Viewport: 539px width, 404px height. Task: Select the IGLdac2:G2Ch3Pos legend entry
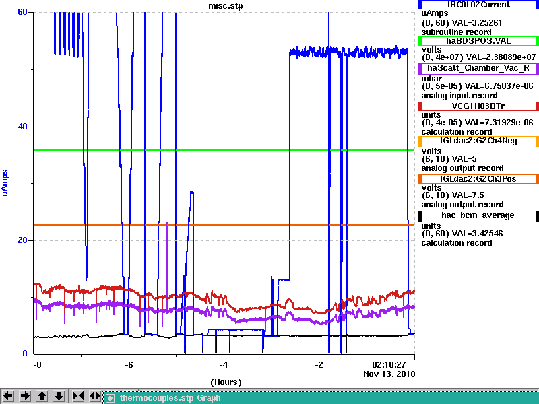pos(478,178)
